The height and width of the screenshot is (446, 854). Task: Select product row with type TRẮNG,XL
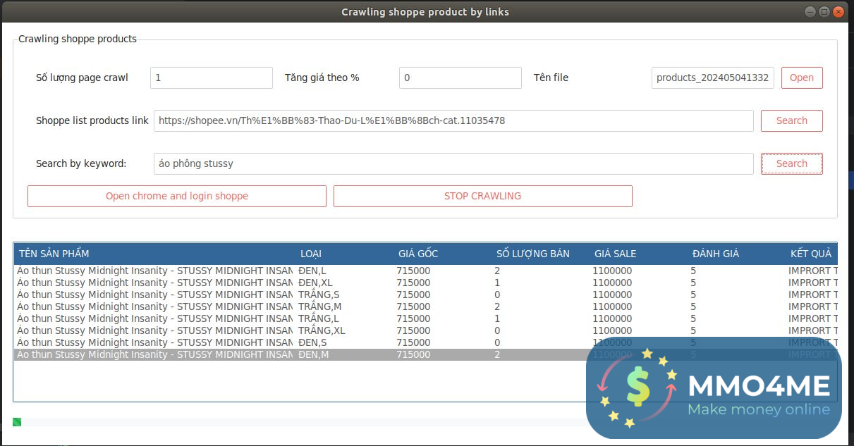426,330
